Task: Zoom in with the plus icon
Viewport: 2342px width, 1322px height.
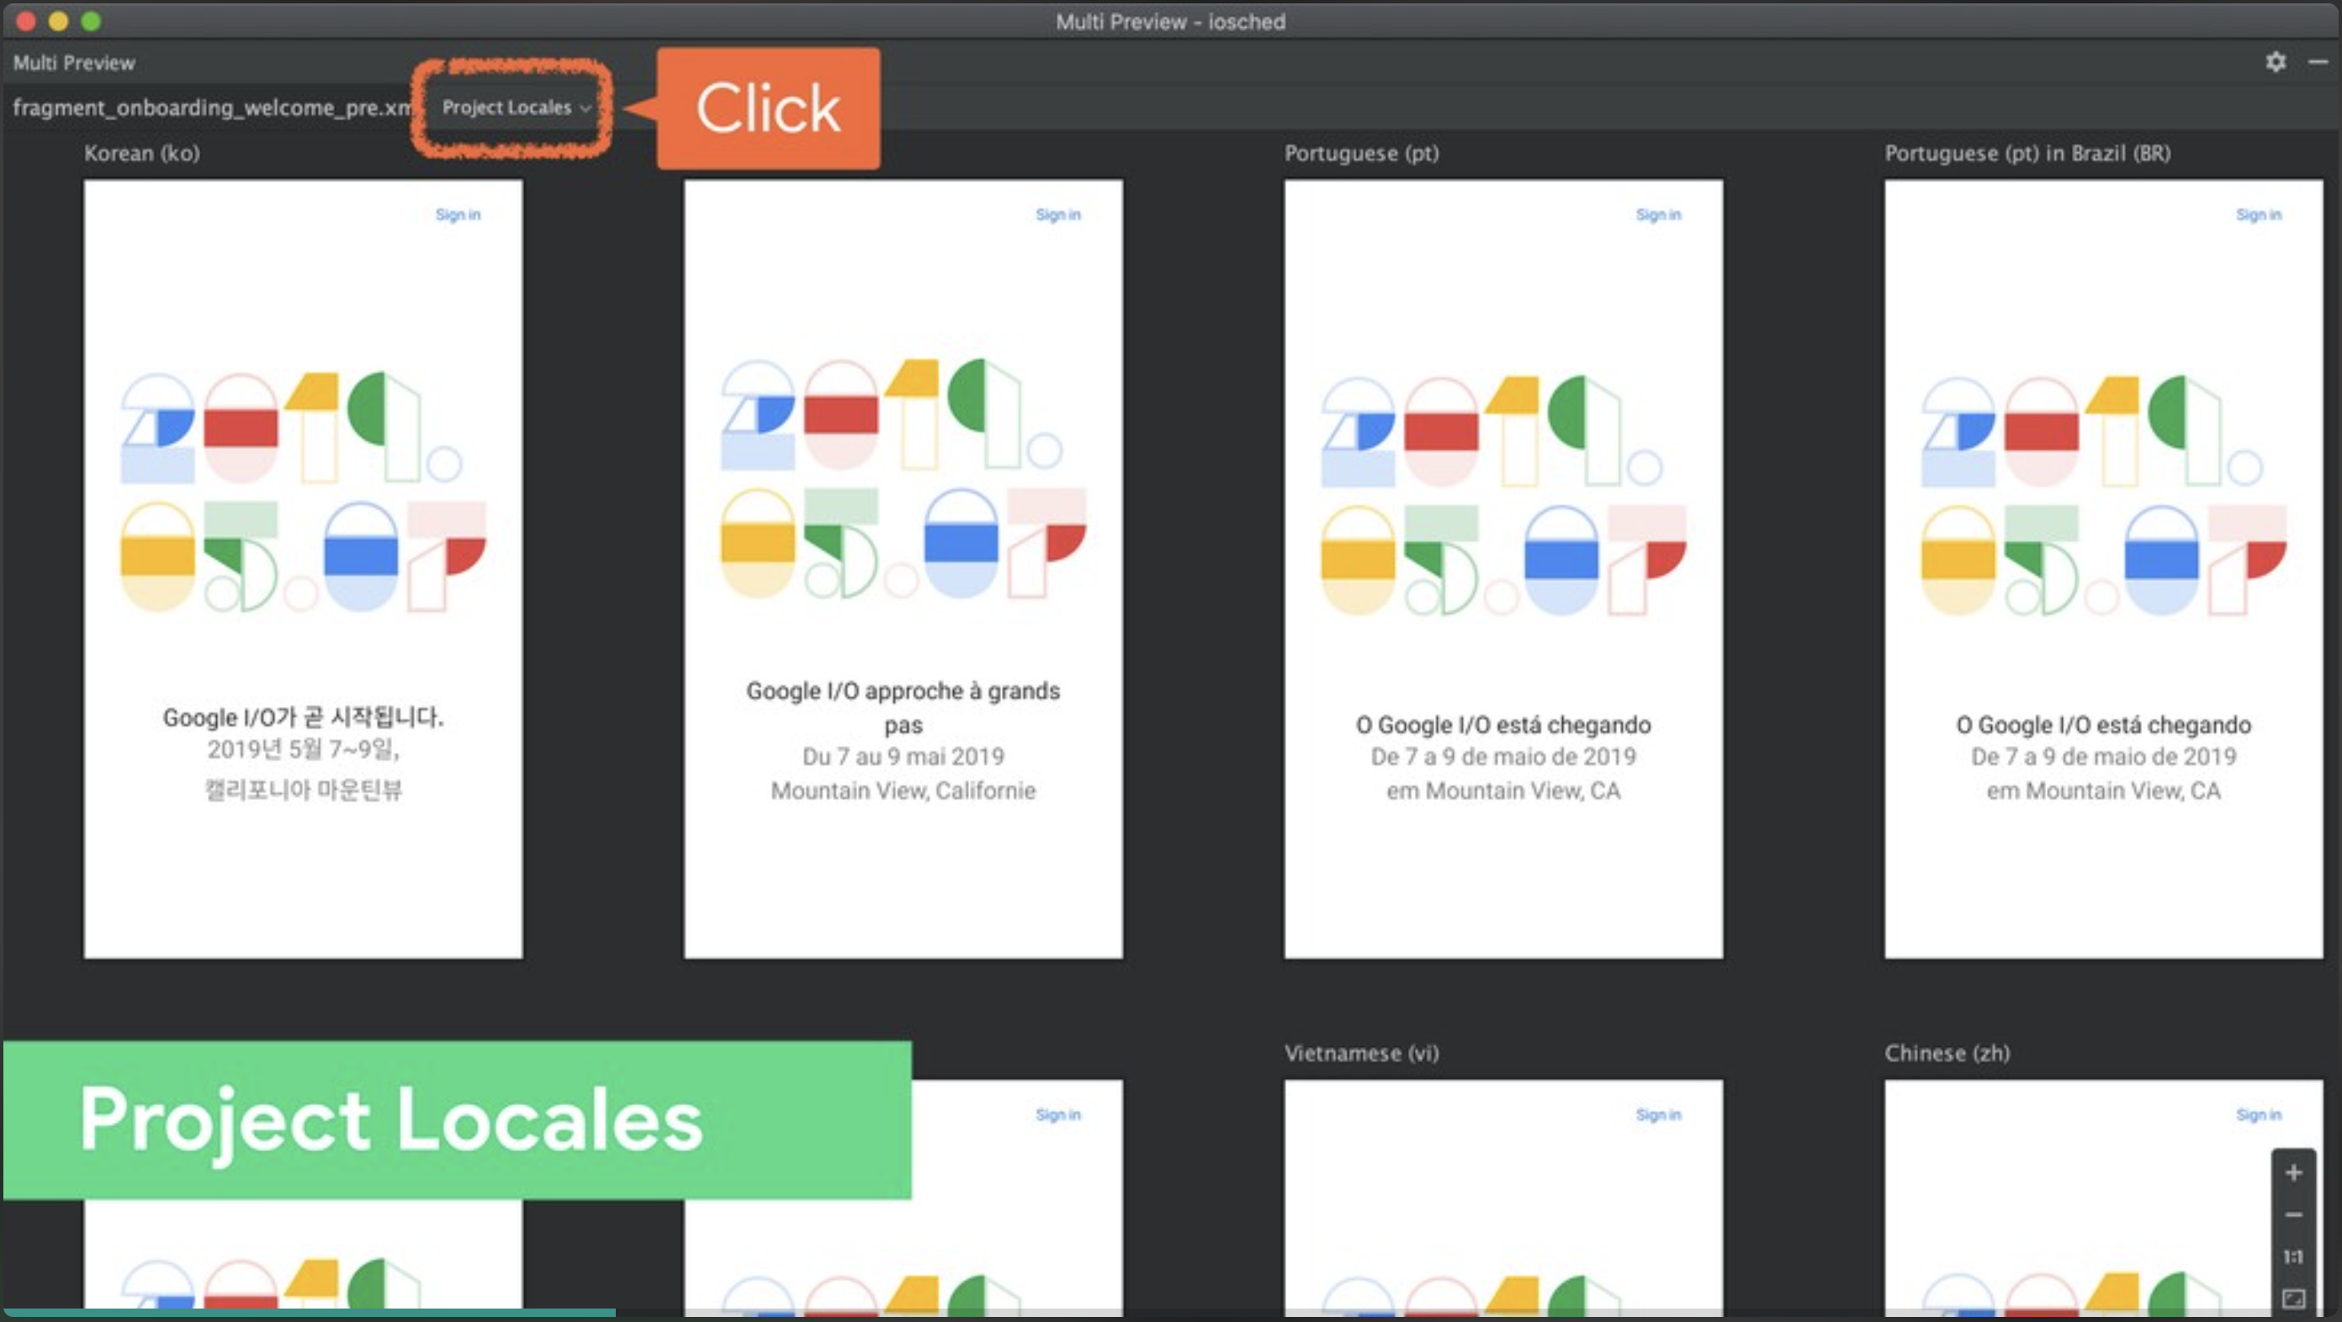Action: pos(2293,1173)
